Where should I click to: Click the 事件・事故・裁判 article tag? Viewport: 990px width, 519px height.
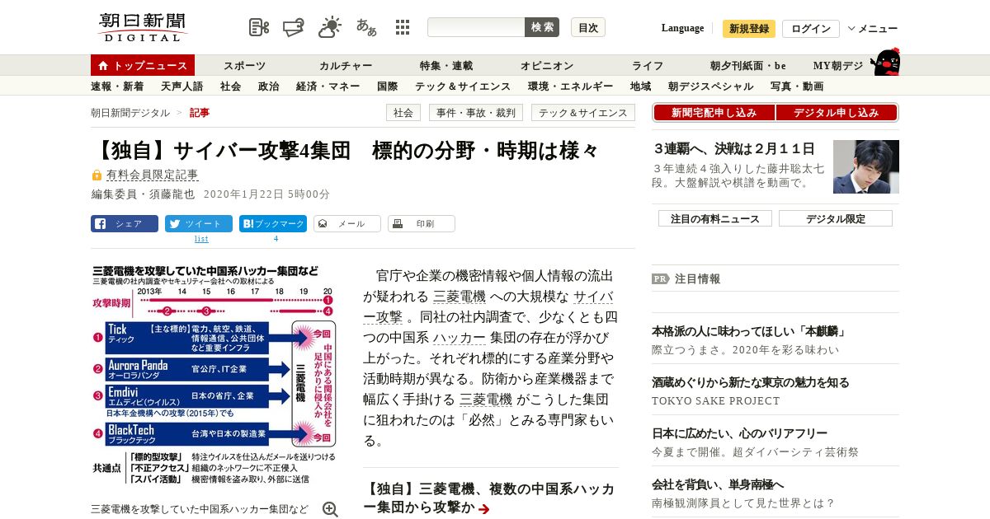[x=476, y=113]
